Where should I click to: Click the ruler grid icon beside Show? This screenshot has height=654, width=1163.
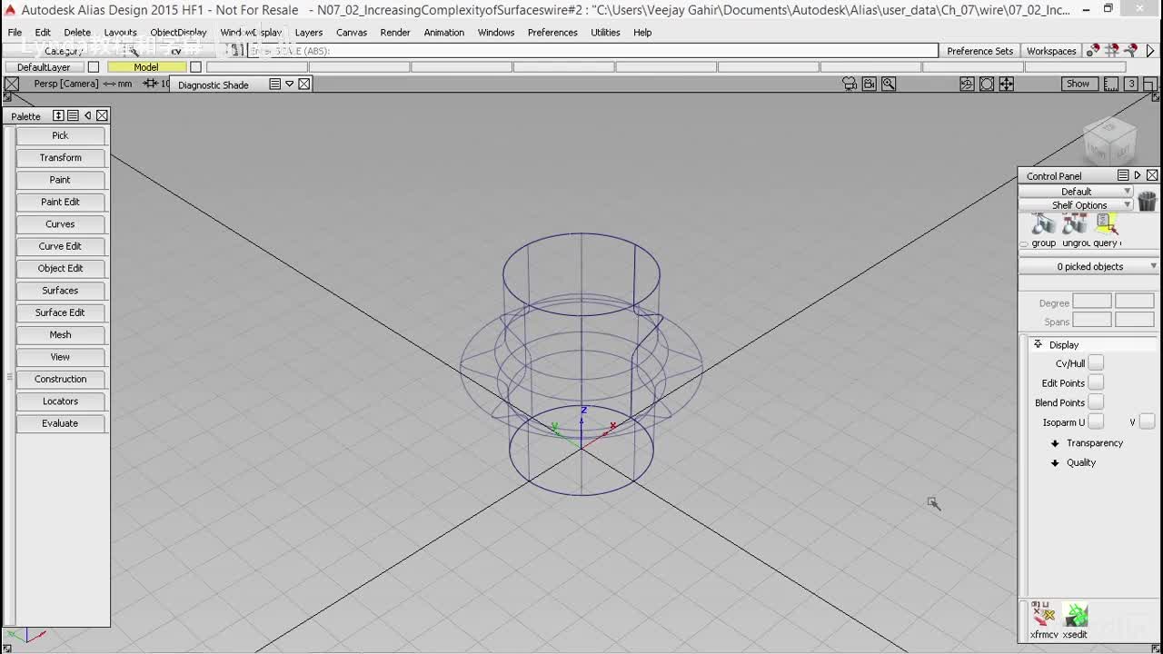(1111, 84)
